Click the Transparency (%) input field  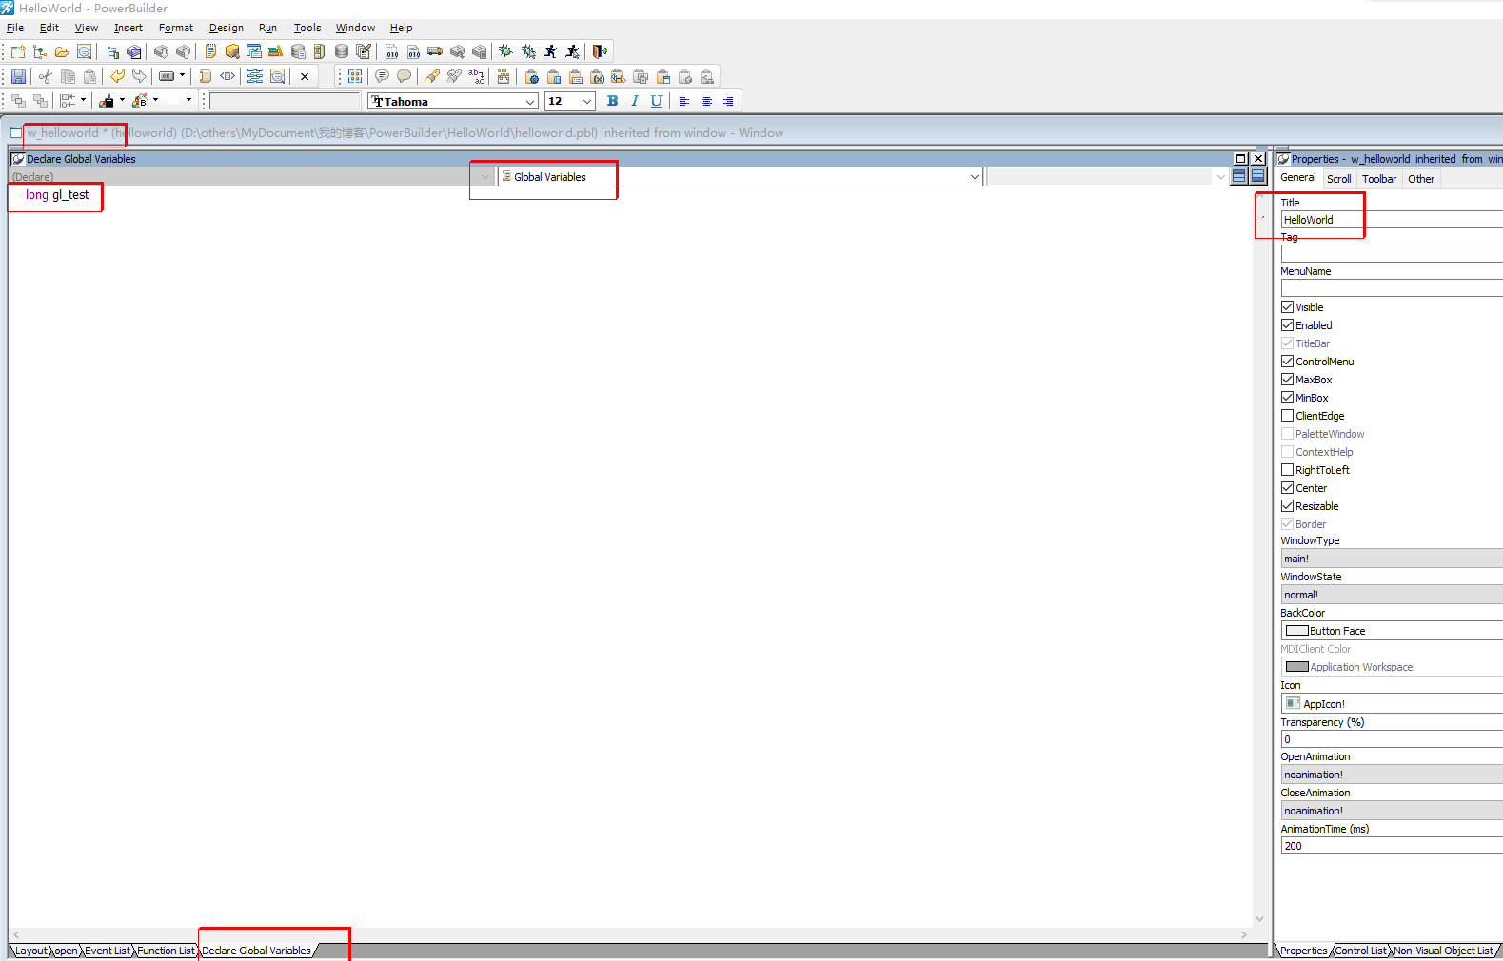pos(1392,739)
